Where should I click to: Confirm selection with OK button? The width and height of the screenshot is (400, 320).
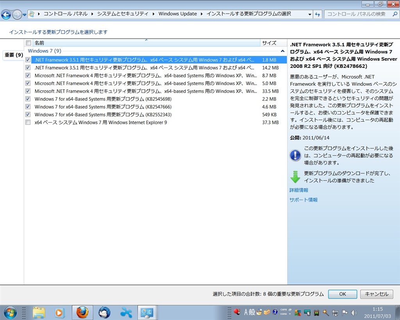click(342, 294)
